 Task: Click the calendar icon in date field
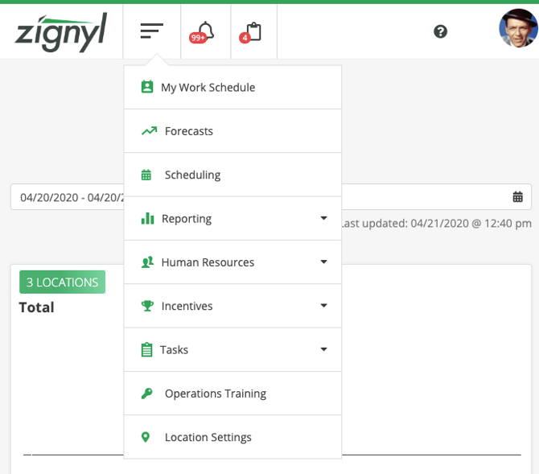pos(518,197)
